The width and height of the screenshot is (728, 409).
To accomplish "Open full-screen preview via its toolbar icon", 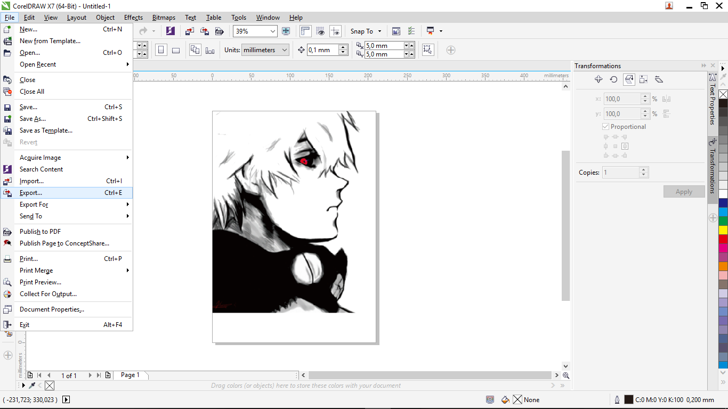I will pos(286,31).
